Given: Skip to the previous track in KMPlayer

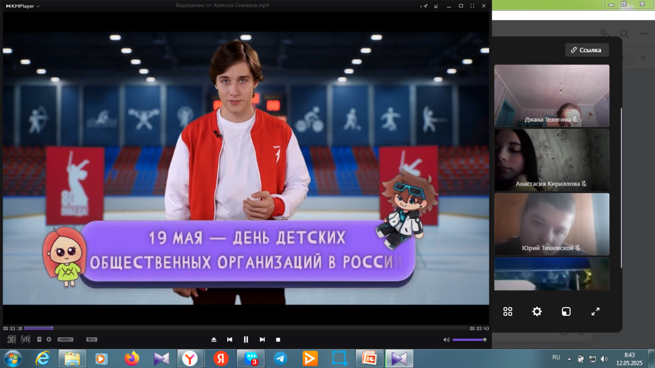Looking at the screenshot, I should coord(230,339).
